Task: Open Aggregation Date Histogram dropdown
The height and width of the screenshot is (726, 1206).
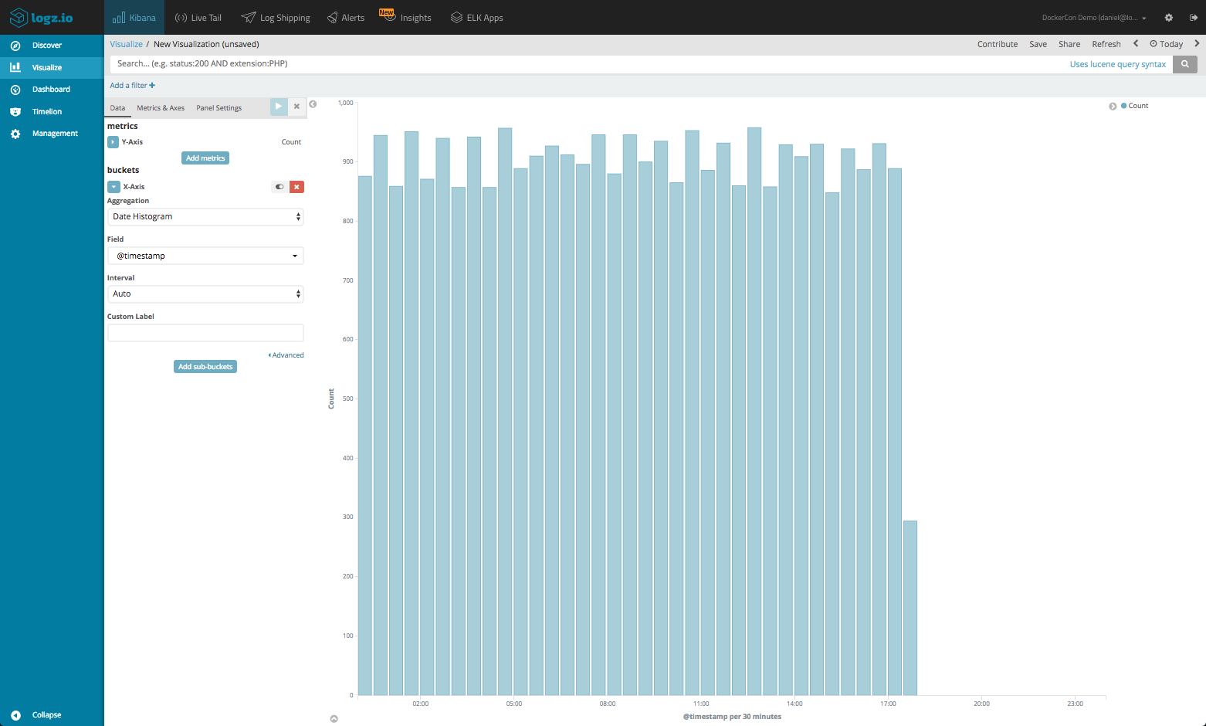Action: point(205,217)
